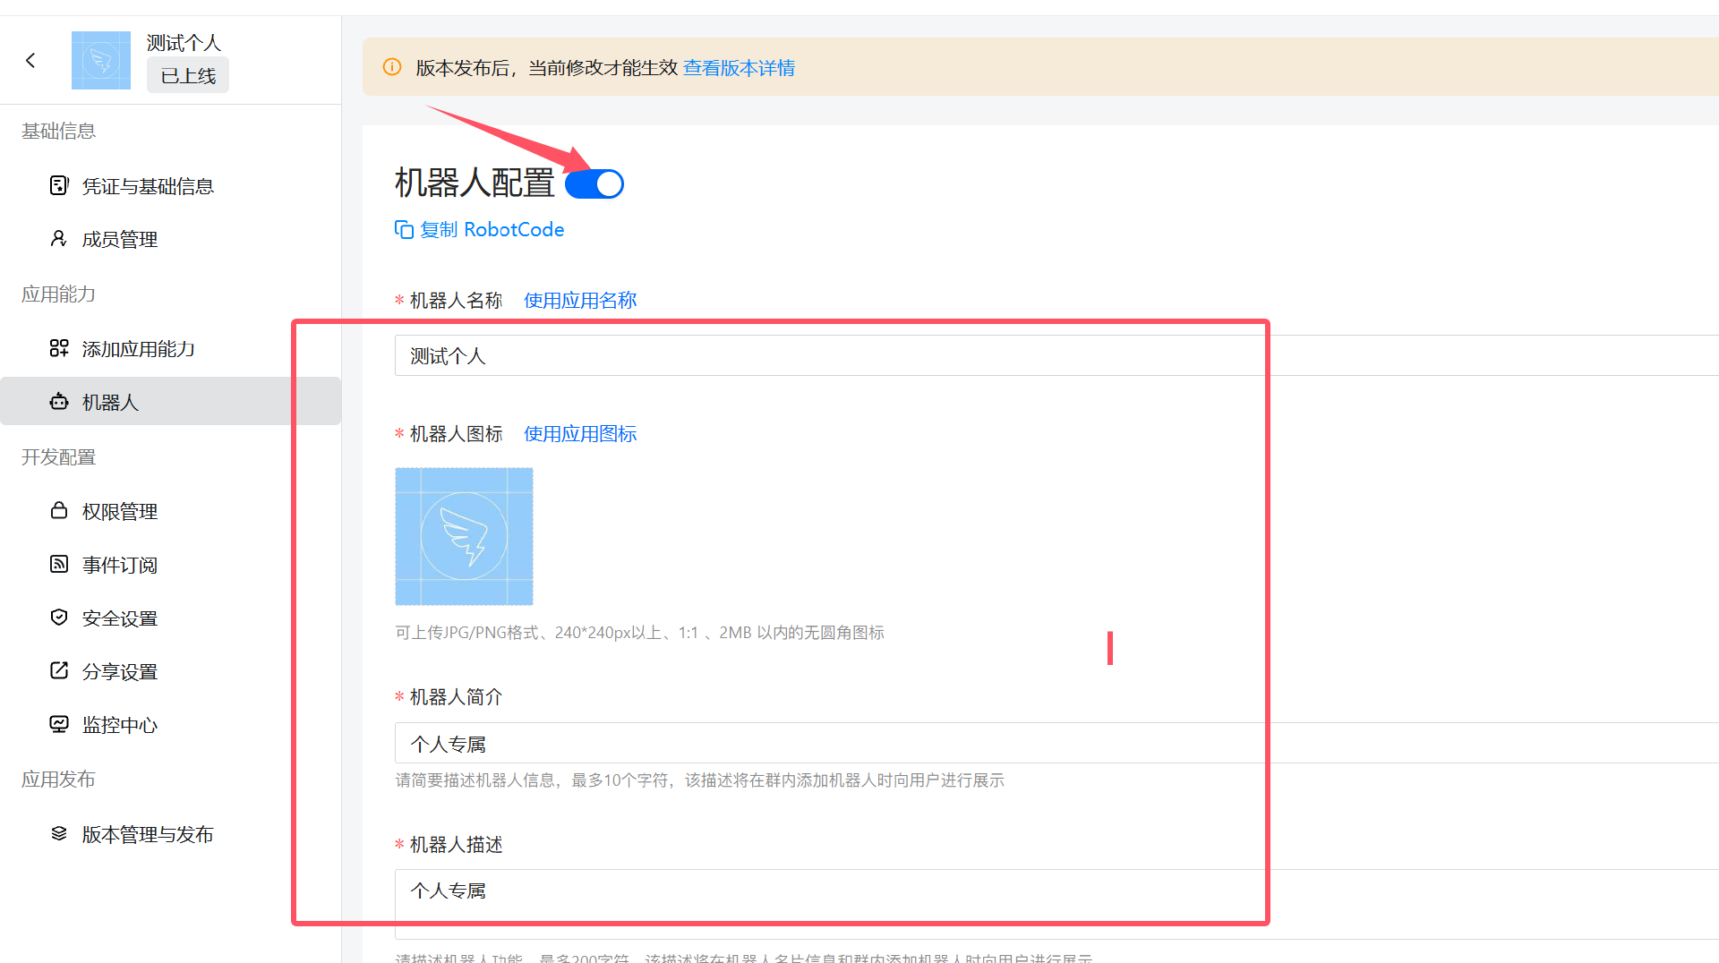
Task: Focus the 机器人描述 text area
Action: pyautogui.click(x=1056, y=904)
